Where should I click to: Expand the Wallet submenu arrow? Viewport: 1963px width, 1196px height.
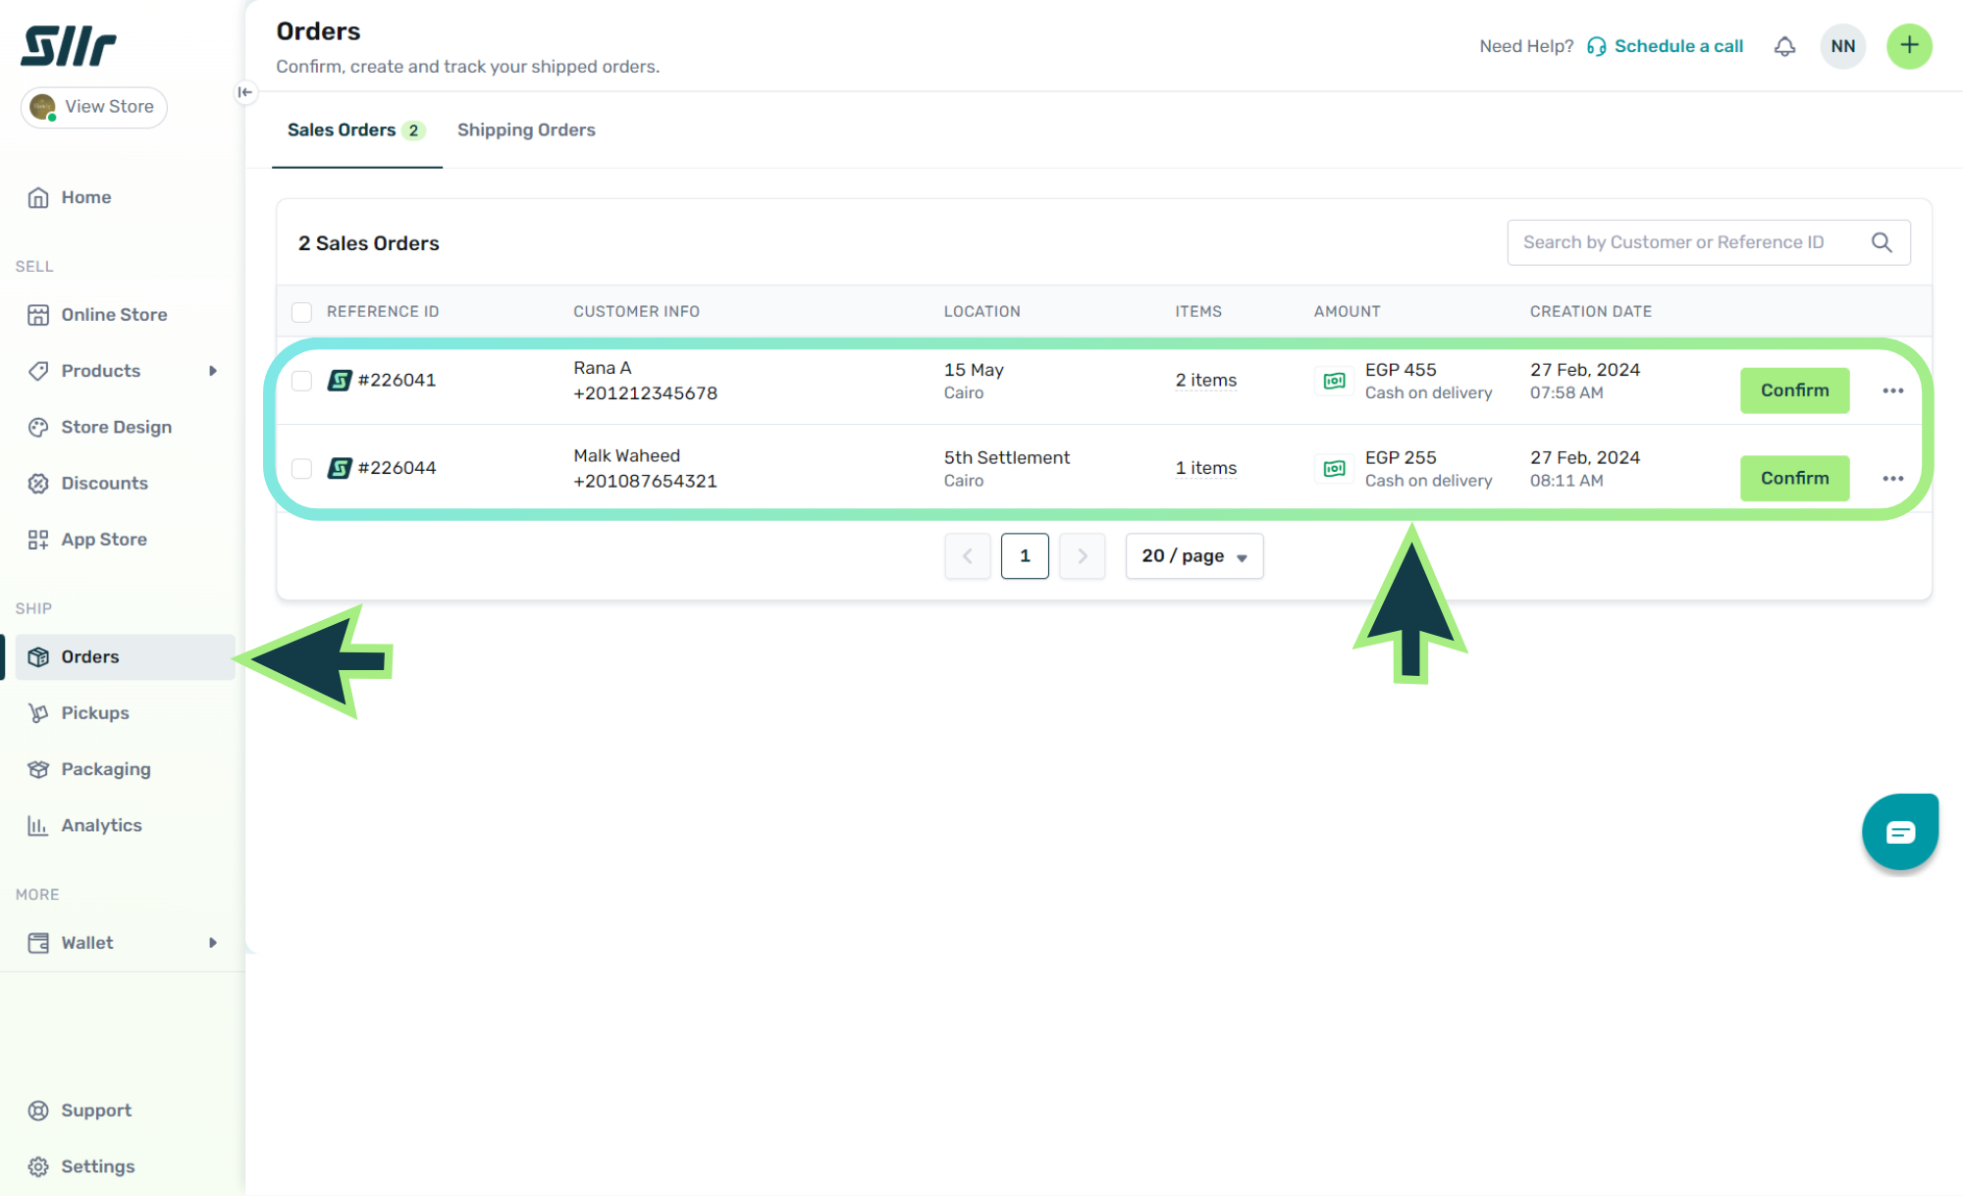coord(212,943)
